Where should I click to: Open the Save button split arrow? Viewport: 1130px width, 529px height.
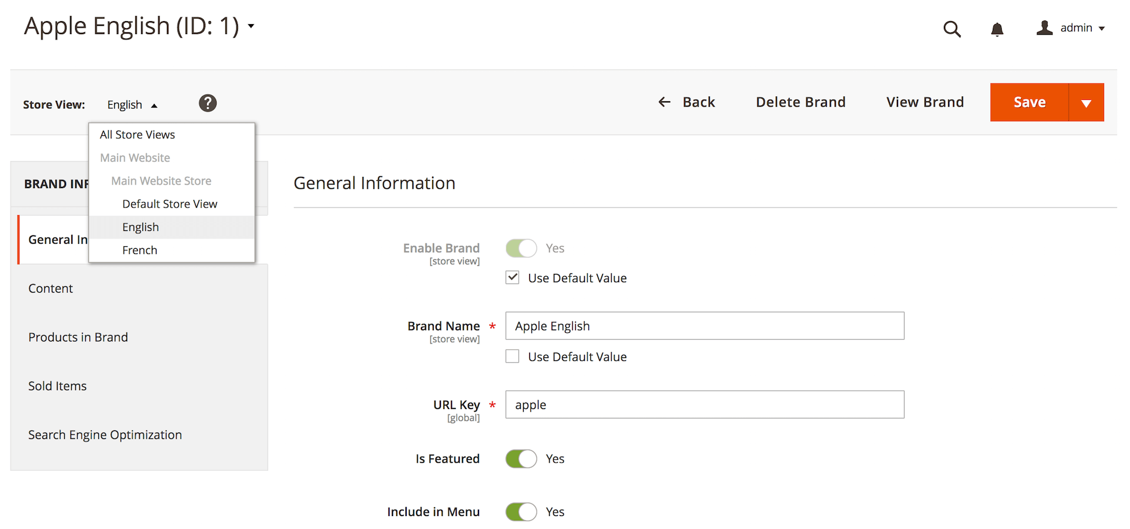[1086, 102]
